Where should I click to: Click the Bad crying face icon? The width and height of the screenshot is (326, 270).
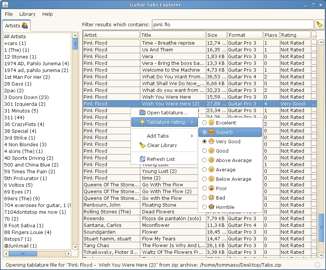pos(211,198)
